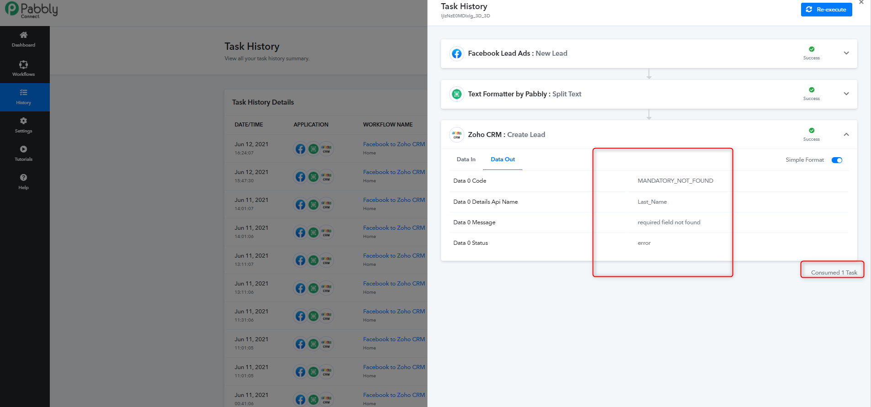Click Text Formatter icon in the 13:11:07 row

point(313,260)
